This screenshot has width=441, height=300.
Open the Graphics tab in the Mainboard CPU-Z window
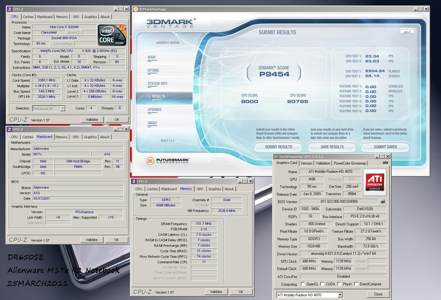(90, 137)
